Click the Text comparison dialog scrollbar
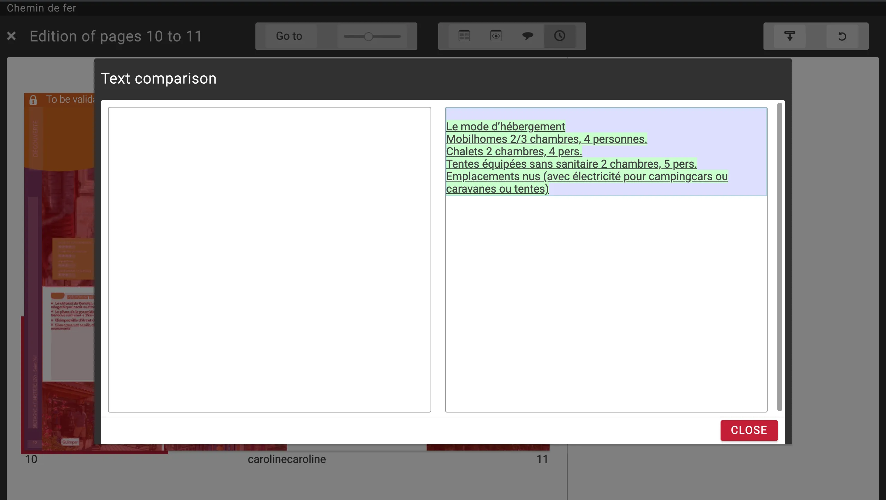The image size is (886, 500). pos(779,256)
